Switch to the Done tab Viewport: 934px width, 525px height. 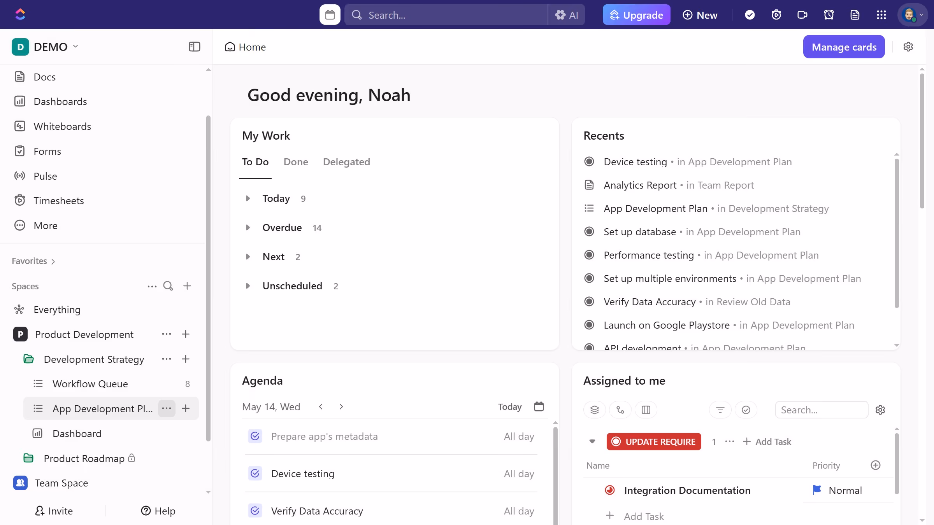(296, 162)
